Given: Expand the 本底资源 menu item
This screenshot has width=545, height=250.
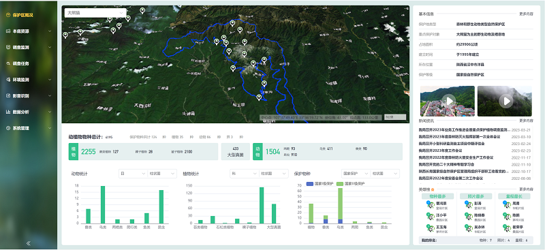Looking at the screenshot, I should 29,31.
